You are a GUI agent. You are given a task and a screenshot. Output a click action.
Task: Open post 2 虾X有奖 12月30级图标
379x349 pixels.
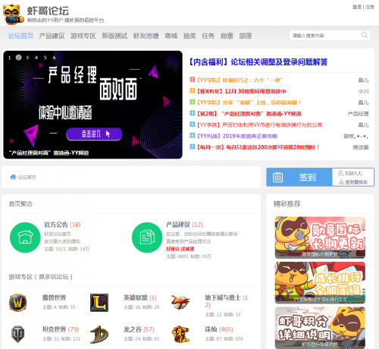point(241,91)
